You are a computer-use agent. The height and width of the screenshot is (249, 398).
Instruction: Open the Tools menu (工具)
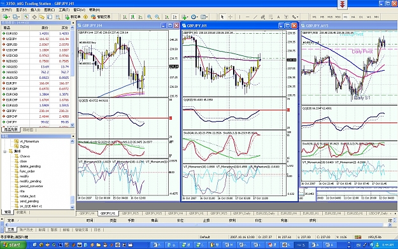click(64, 10)
